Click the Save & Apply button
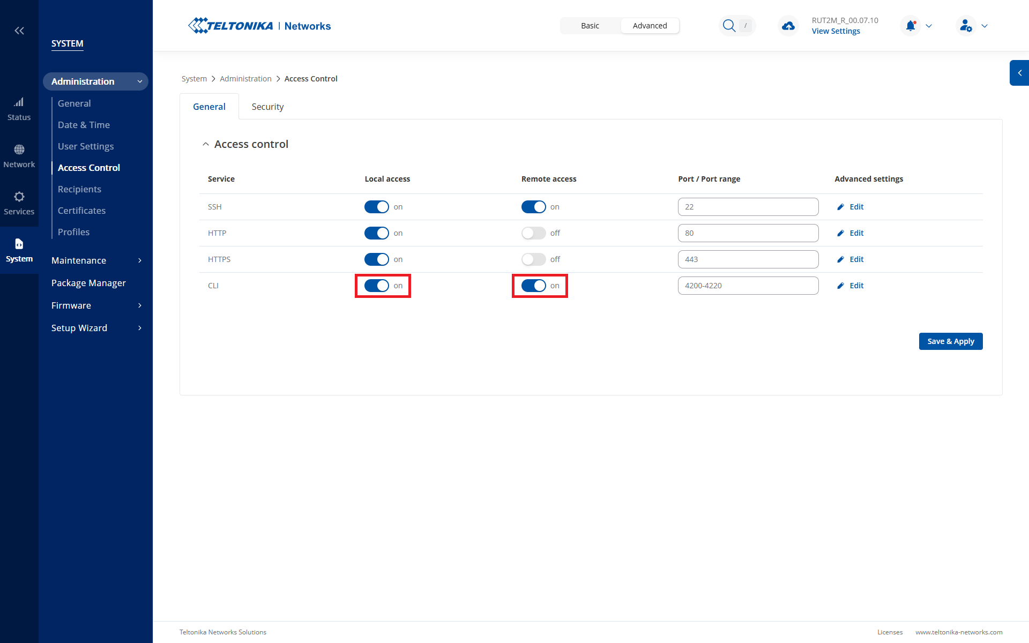Screen dimensions: 1029x643 [x=950, y=341]
